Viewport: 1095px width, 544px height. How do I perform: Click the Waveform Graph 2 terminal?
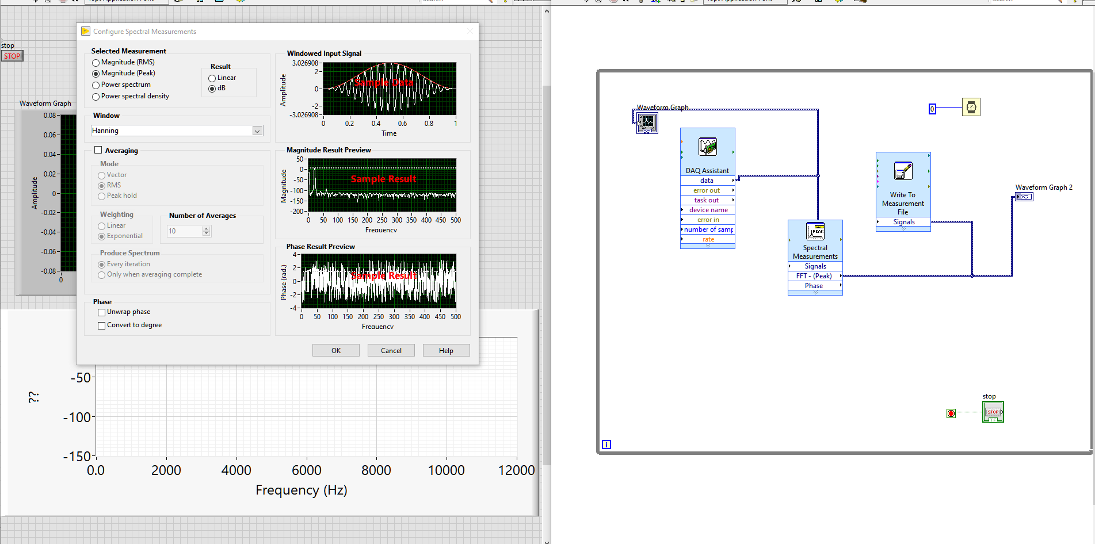pos(1024,196)
